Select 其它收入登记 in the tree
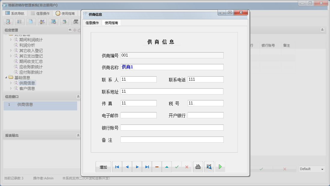 tap(31, 51)
